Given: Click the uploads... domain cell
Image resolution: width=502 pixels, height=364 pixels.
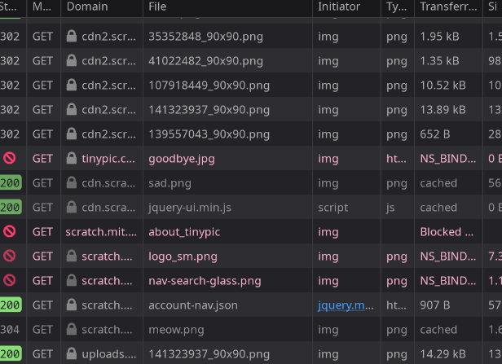Looking at the screenshot, I should (x=102, y=353).
